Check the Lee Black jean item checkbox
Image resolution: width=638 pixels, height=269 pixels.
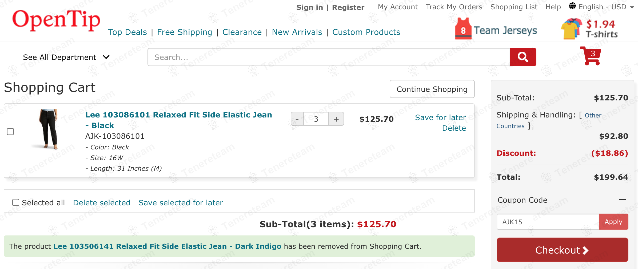pyautogui.click(x=10, y=132)
